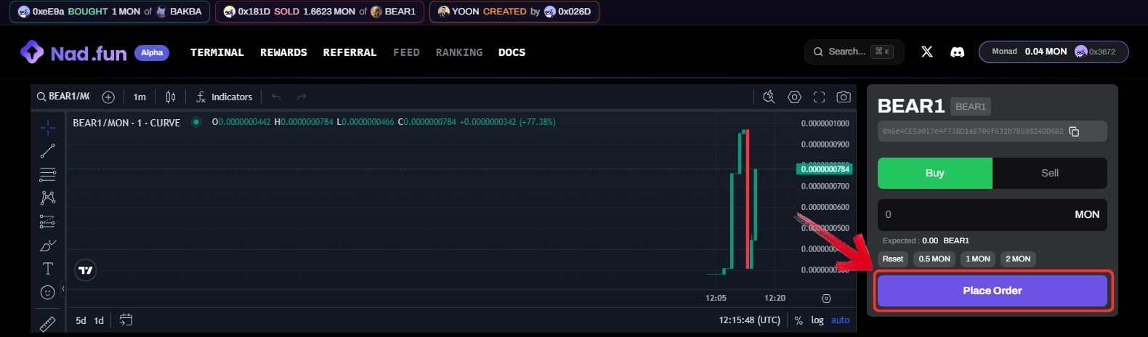
Task: Select the text annotation tool
Action: click(x=48, y=269)
